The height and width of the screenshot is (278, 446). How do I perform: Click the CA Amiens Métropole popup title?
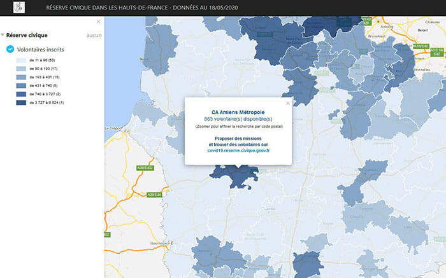(238, 111)
